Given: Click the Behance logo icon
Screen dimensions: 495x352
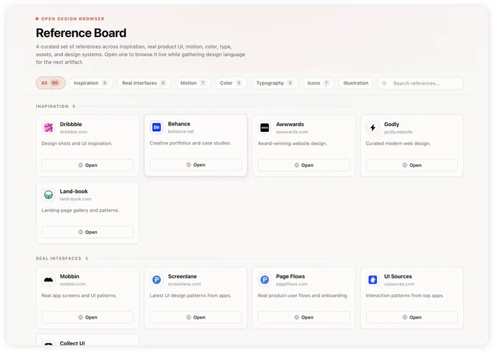Looking at the screenshot, I should click(x=157, y=128).
